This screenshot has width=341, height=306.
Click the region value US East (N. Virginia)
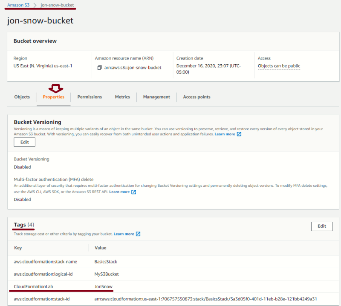[x=43, y=66]
